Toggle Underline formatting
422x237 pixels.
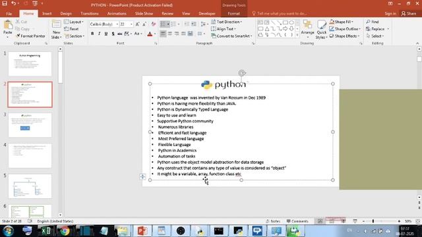click(x=106, y=34)
